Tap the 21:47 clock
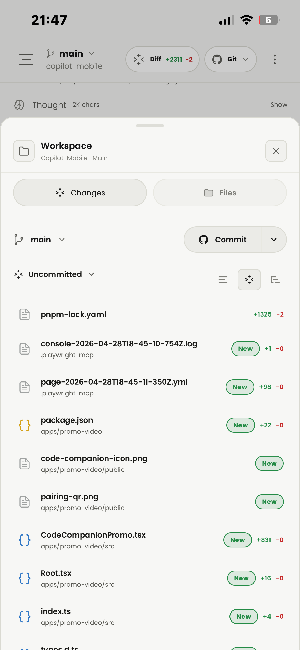Viewport: 300px width, 650px height. (49, 20)
